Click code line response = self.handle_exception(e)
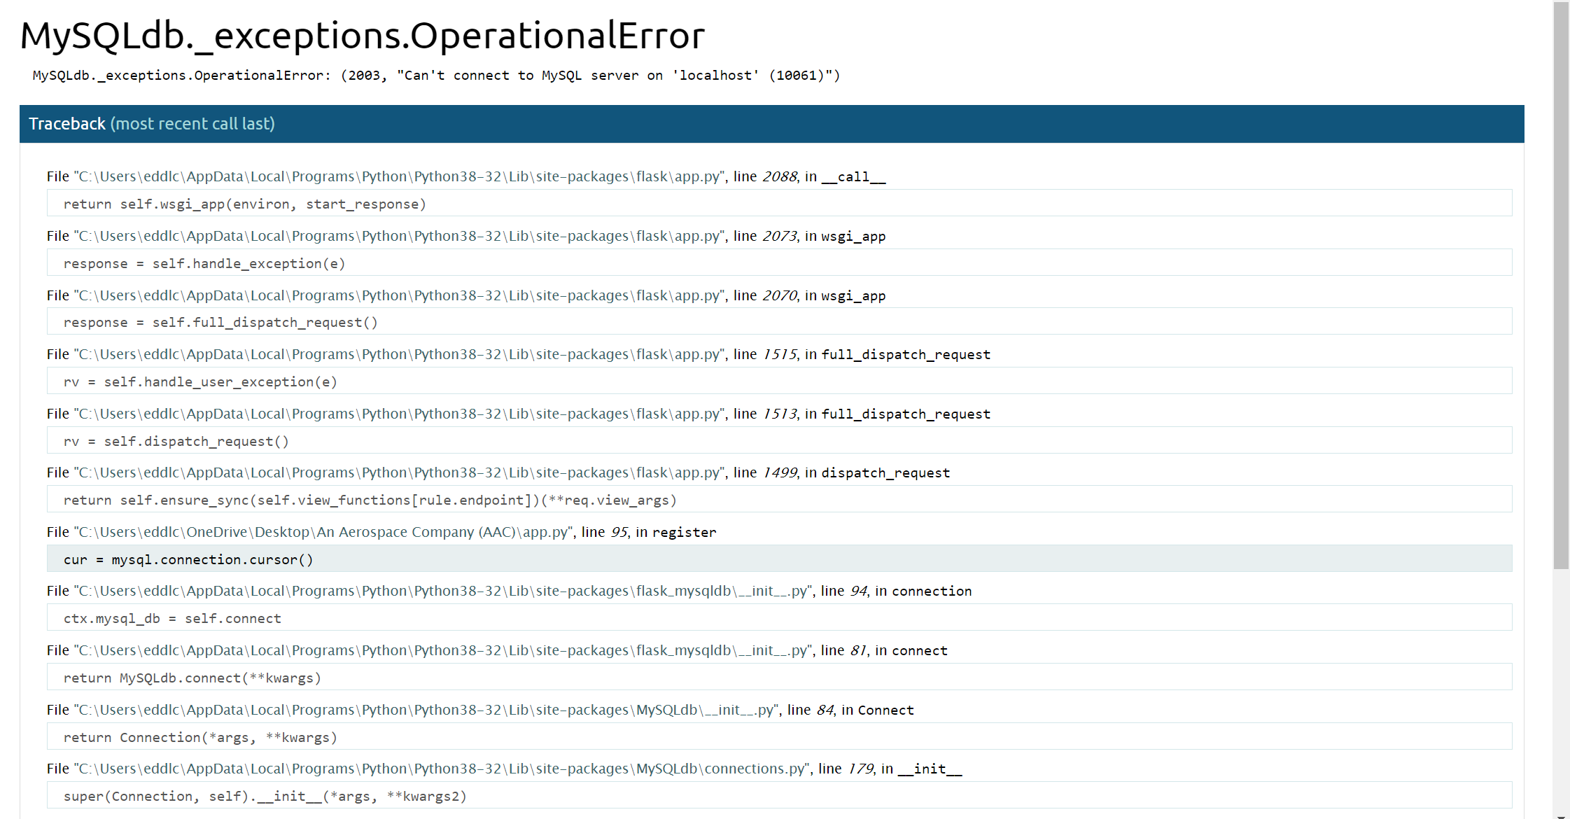Image resolution: width=1570 pixels, height=819 pixels. 779,263
